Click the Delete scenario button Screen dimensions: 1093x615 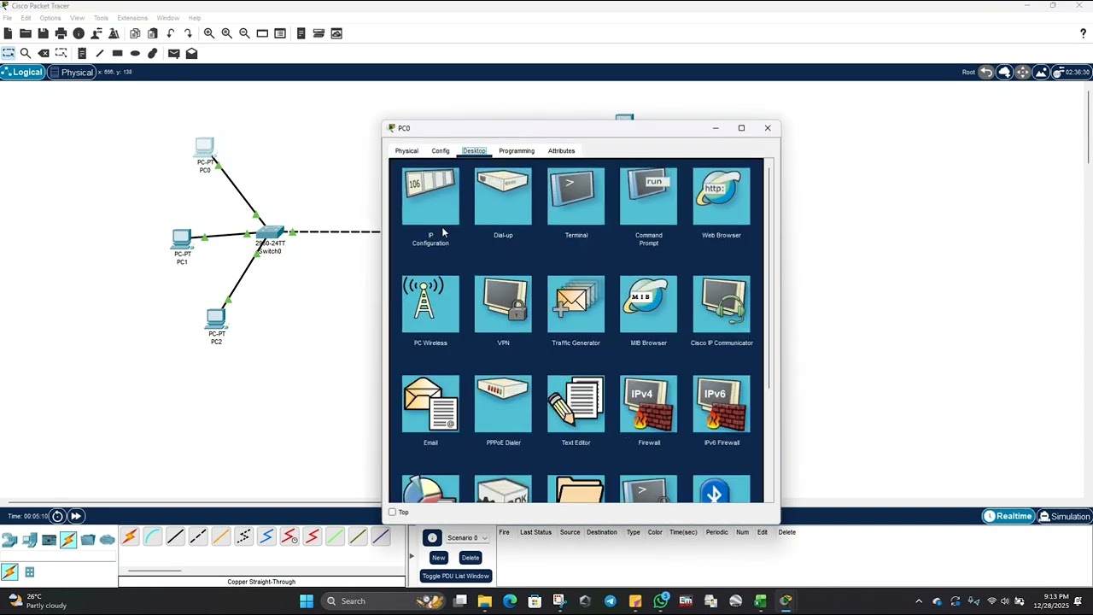click(471, 558)
